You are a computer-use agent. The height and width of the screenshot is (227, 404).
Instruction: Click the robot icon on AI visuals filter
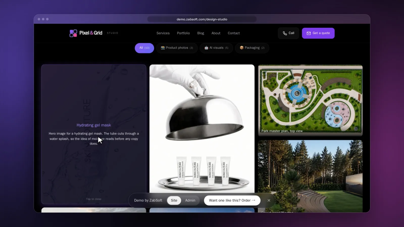point(206,48)
